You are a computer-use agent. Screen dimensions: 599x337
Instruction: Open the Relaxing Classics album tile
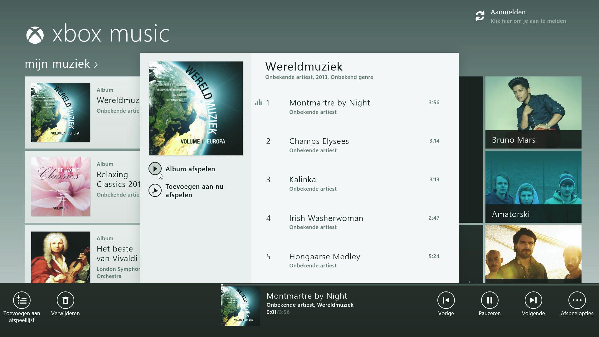[82, 187]
